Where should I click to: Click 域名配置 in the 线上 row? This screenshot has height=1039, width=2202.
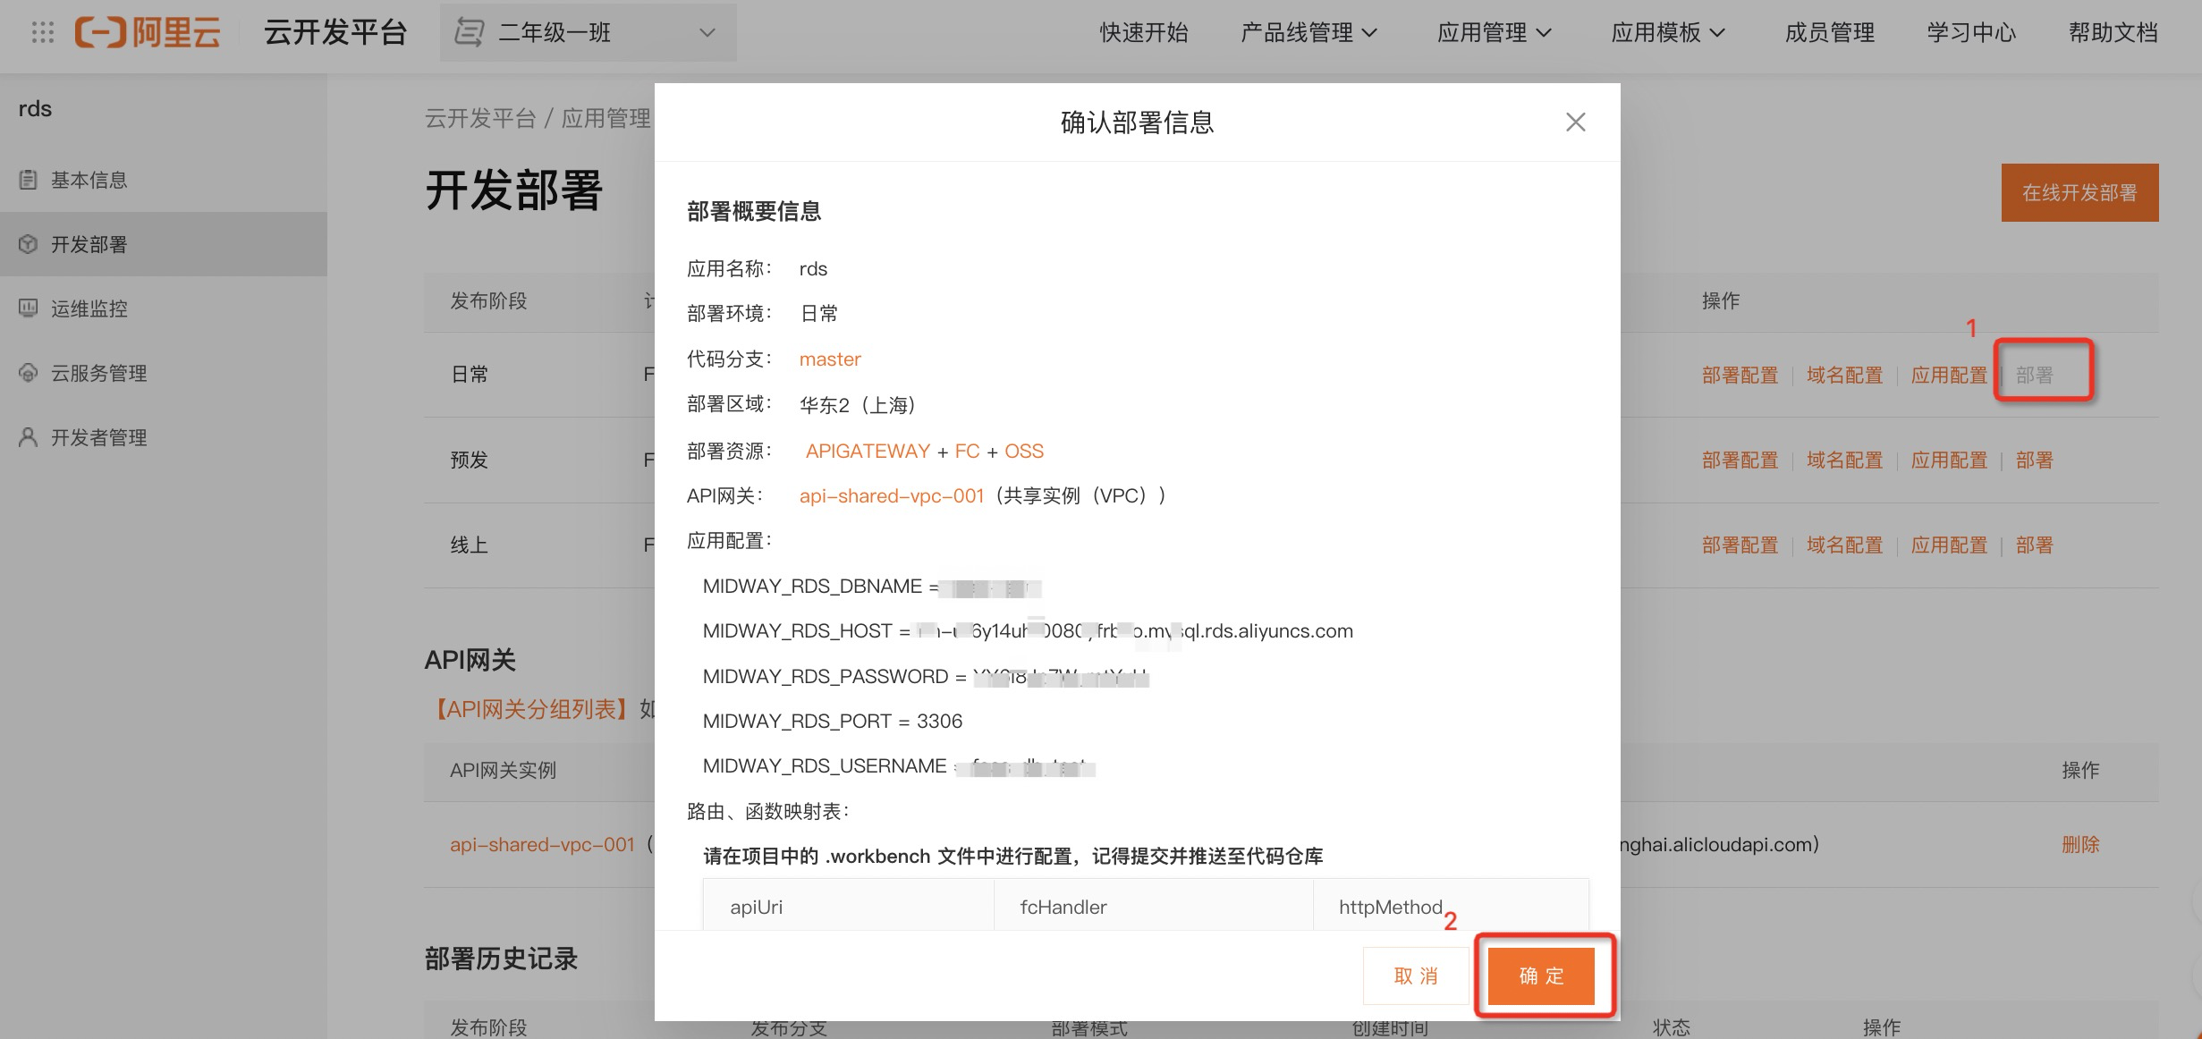[1844, 545]
